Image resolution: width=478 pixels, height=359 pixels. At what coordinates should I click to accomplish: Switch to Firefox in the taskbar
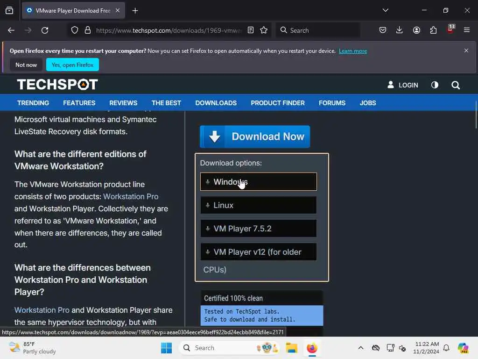(x=312, y=348)
